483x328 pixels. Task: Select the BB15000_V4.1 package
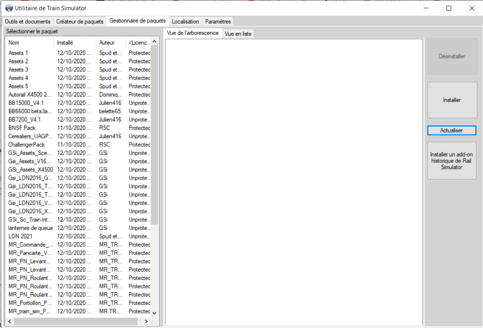[78, 103]
